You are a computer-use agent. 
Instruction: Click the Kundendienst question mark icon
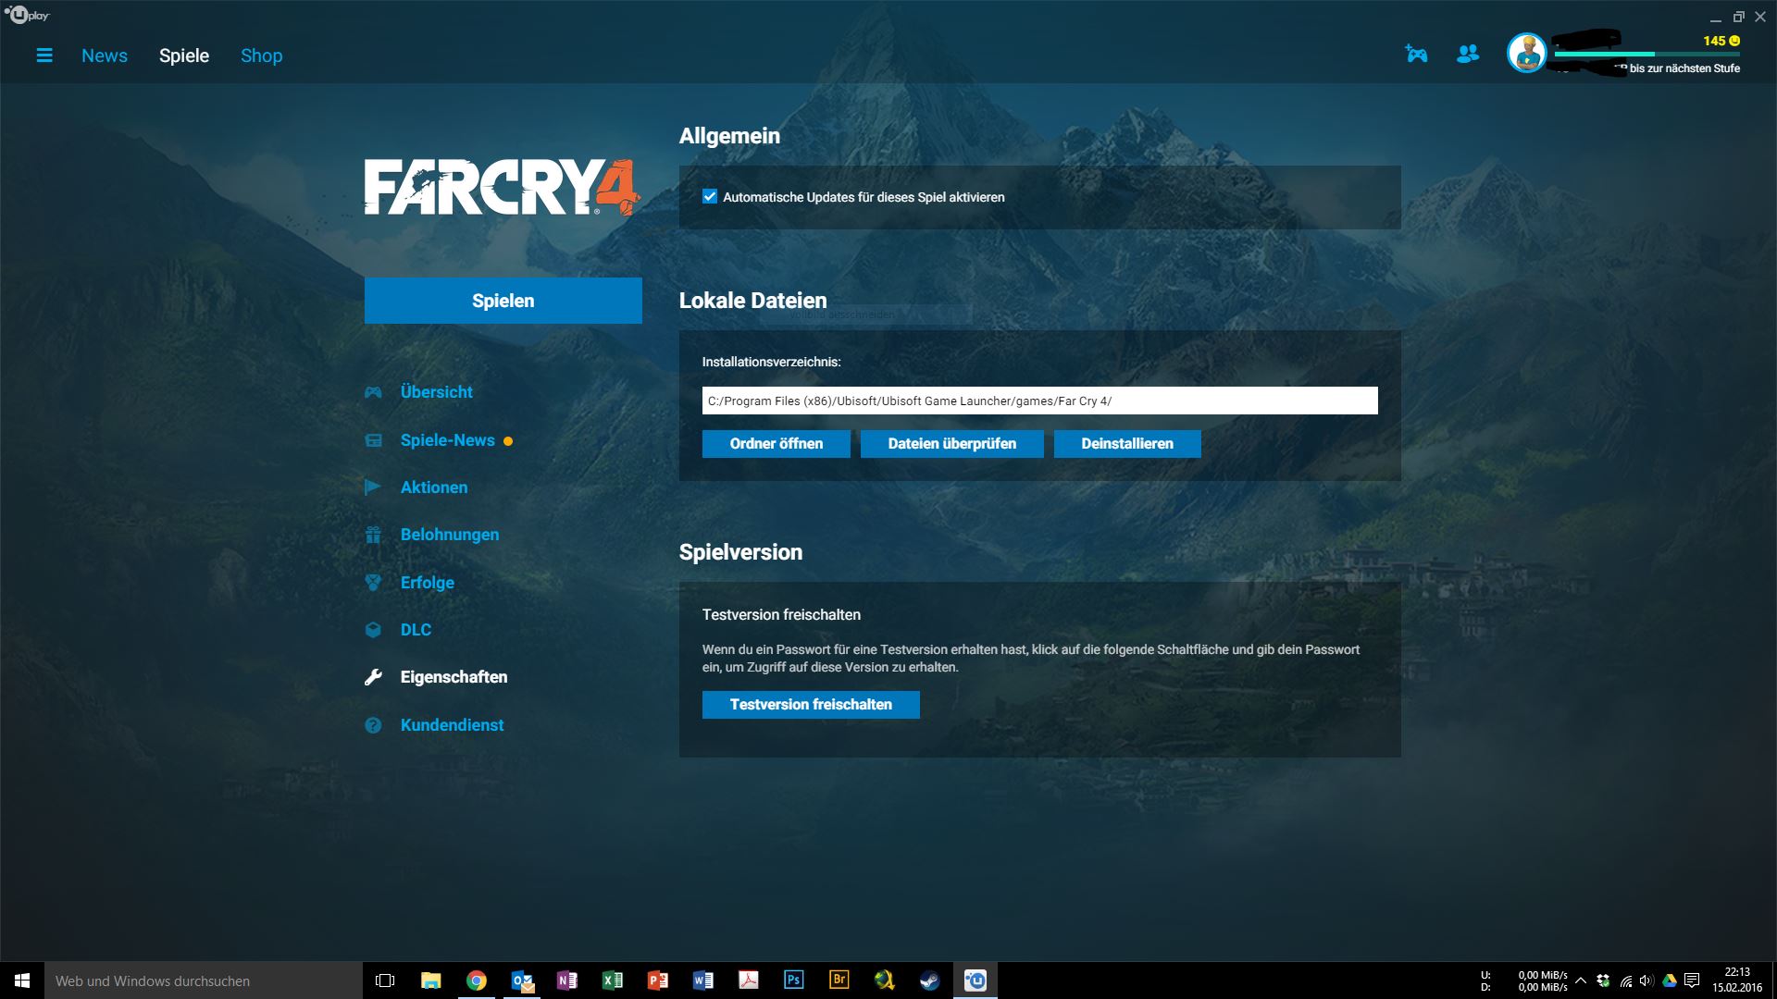click(373, 725)
